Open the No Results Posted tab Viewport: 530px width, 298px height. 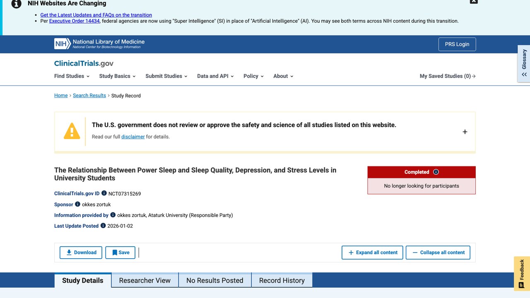pyautogui.click(x=215, y=280)
